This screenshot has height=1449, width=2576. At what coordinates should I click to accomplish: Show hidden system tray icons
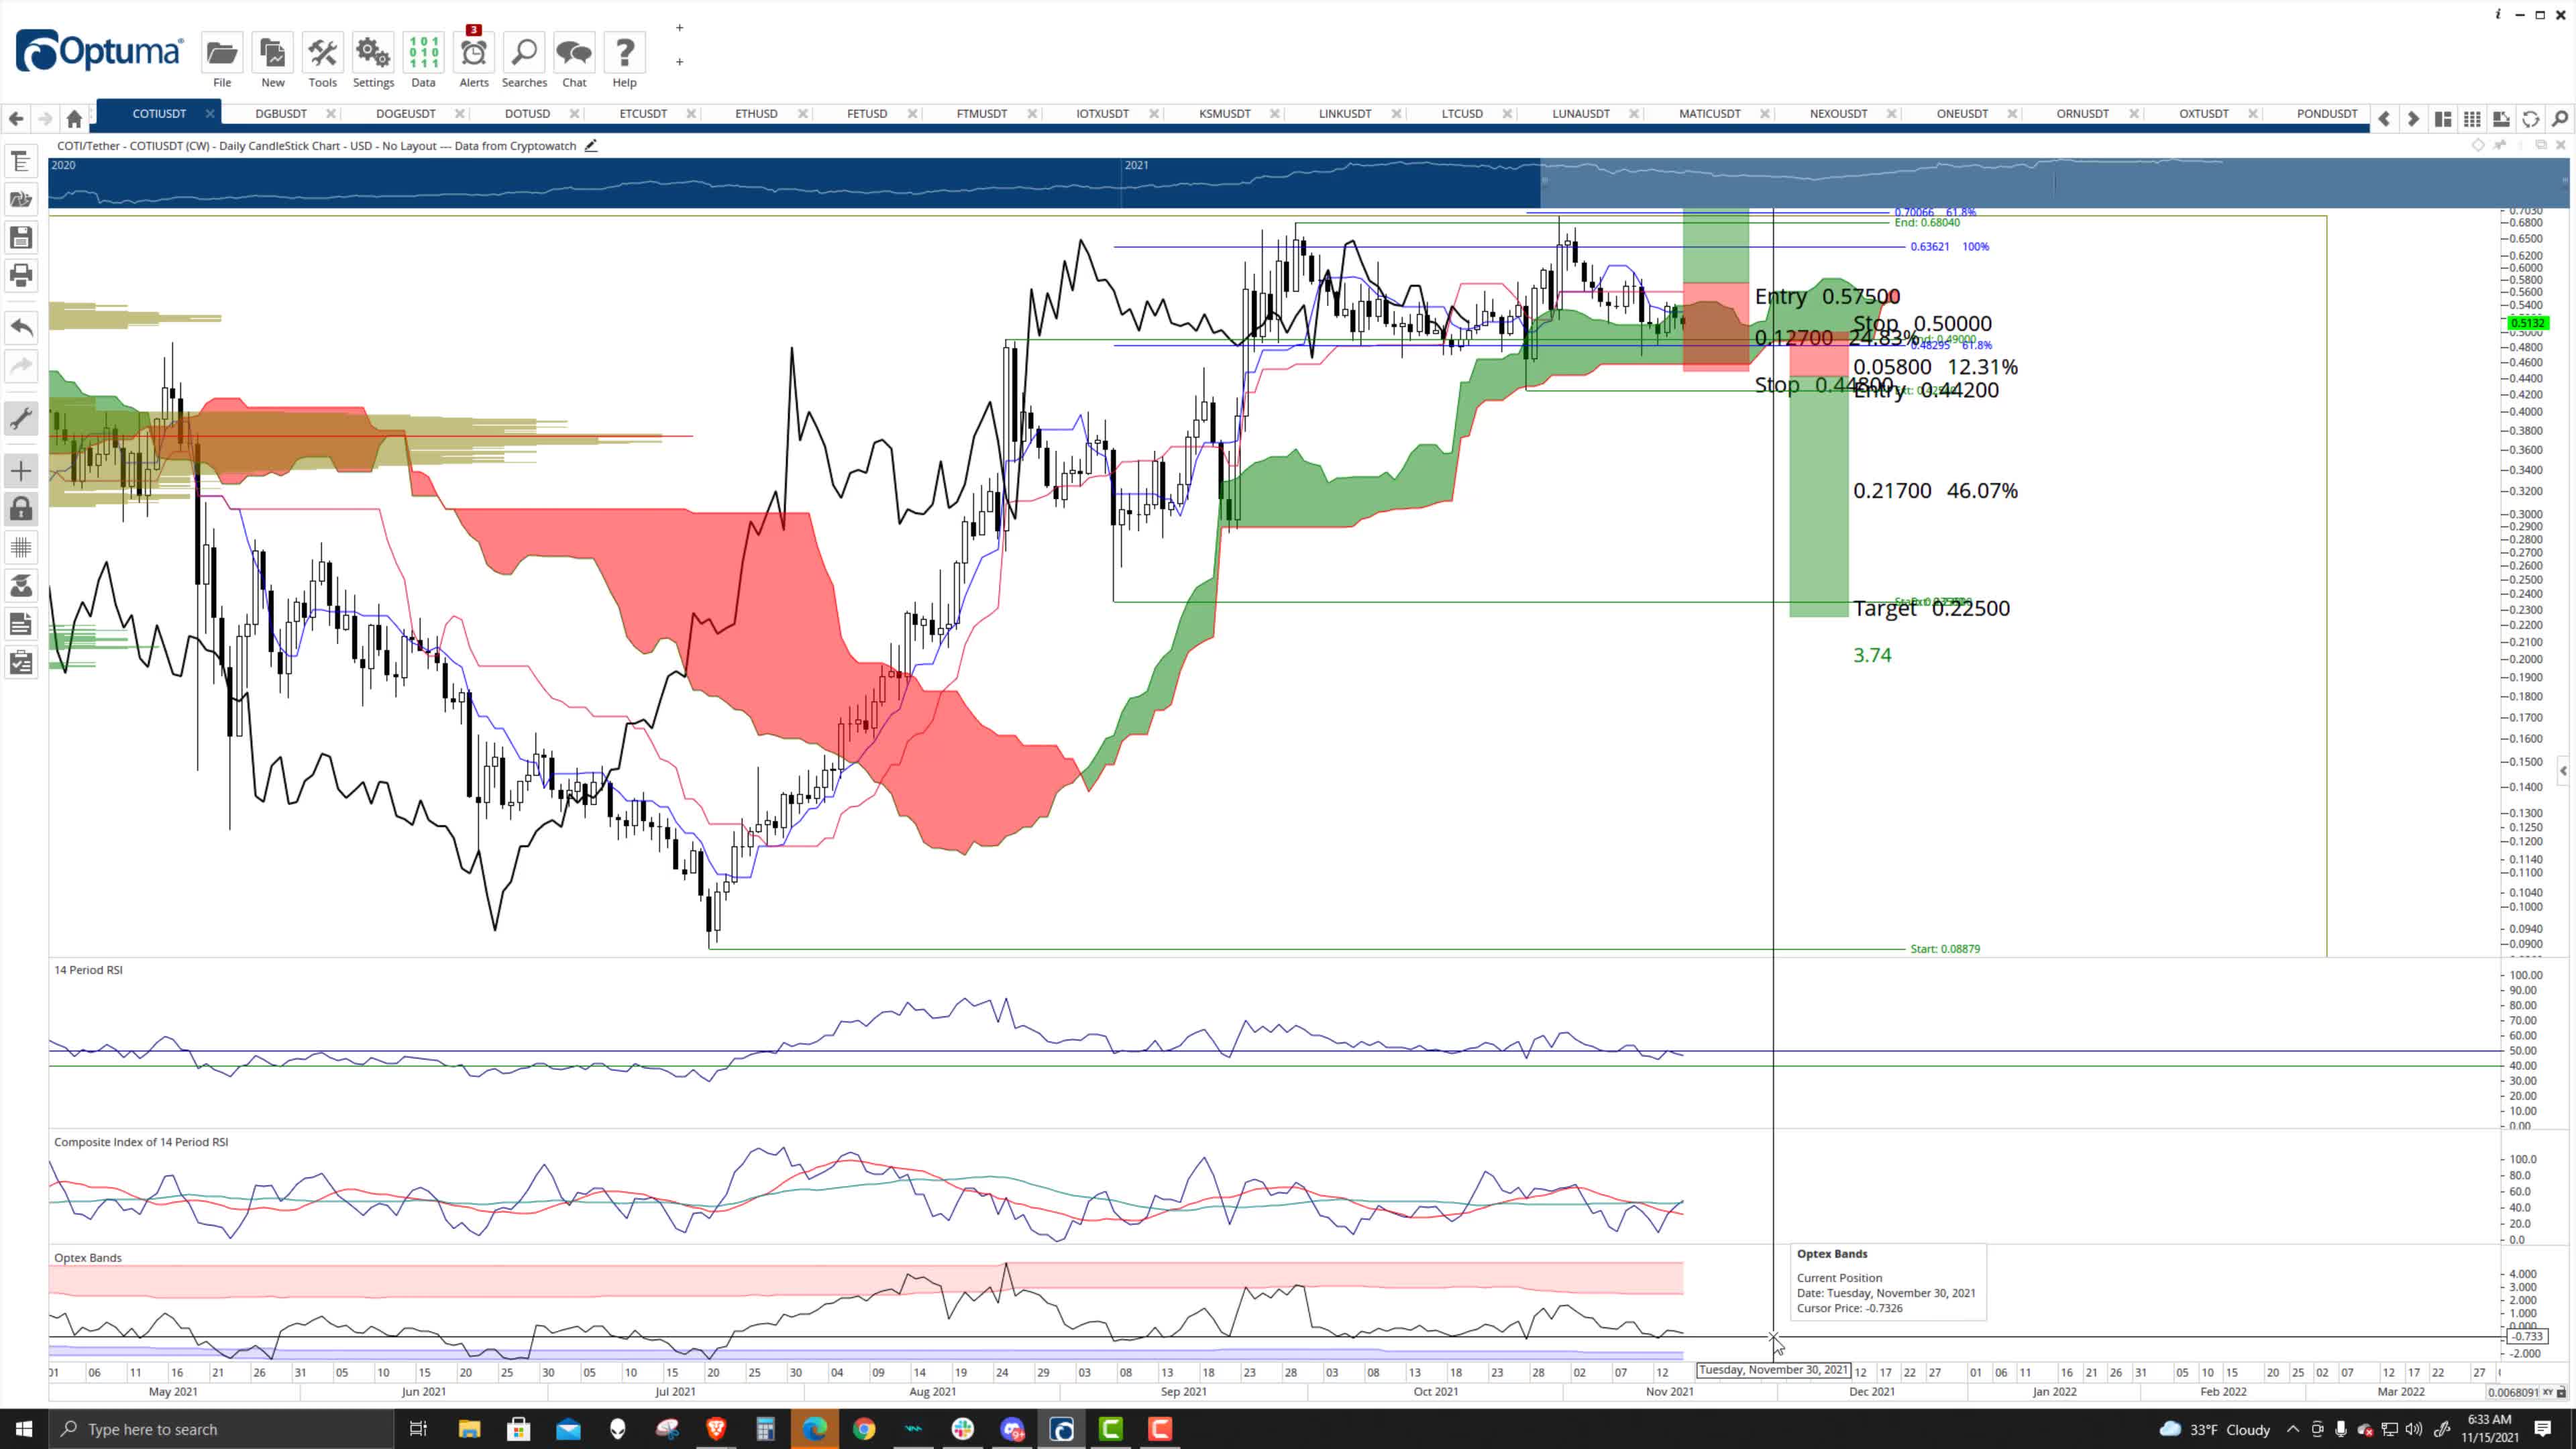2292,1429
